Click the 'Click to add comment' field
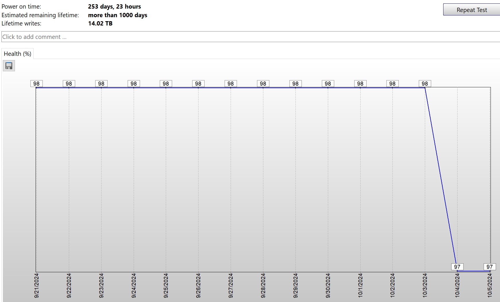Image resolution: width=500 pixels, height=302 pixels. pyautogui.click(x=251, y=37)
